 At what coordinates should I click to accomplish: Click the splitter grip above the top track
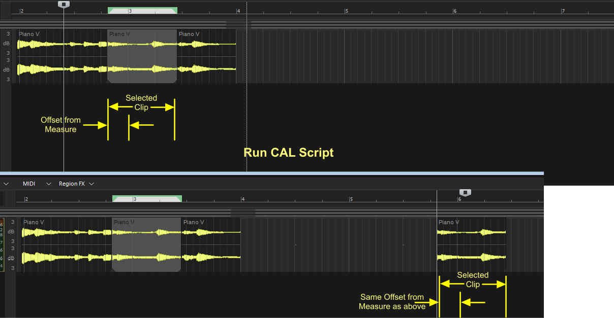[238, 24]
